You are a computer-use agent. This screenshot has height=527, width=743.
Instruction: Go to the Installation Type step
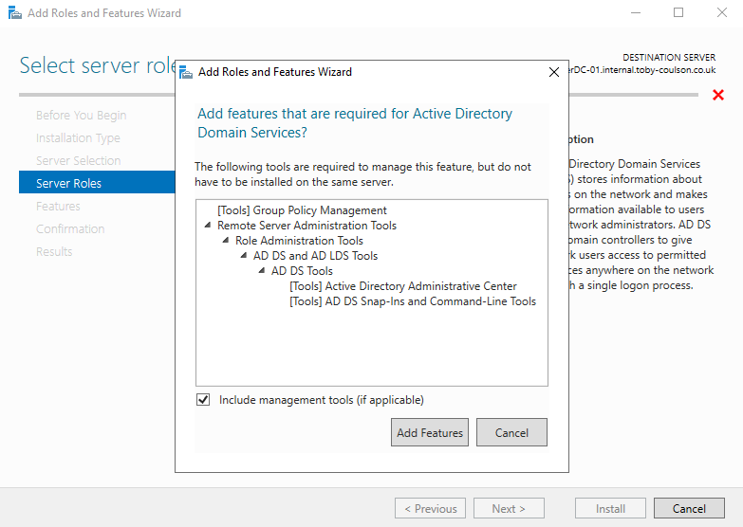(x=78, y=137)
